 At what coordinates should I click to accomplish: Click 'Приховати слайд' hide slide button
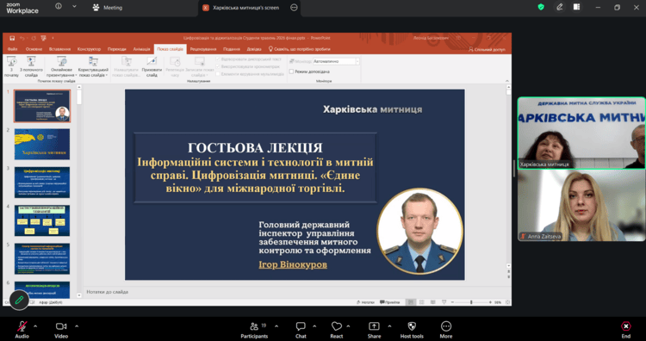[x=152, y=66]
